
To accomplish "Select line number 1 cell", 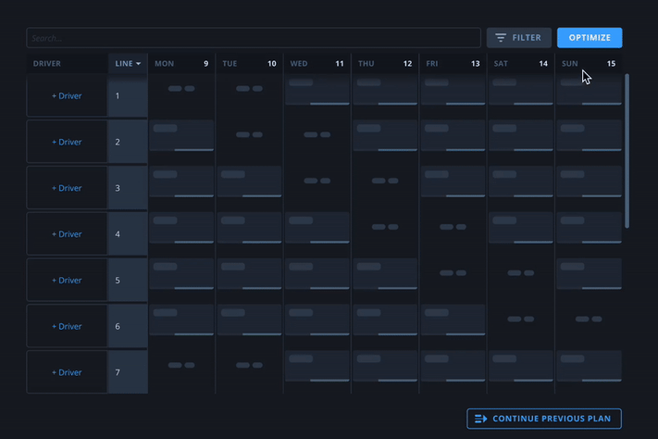I will [x=128, y=95].
